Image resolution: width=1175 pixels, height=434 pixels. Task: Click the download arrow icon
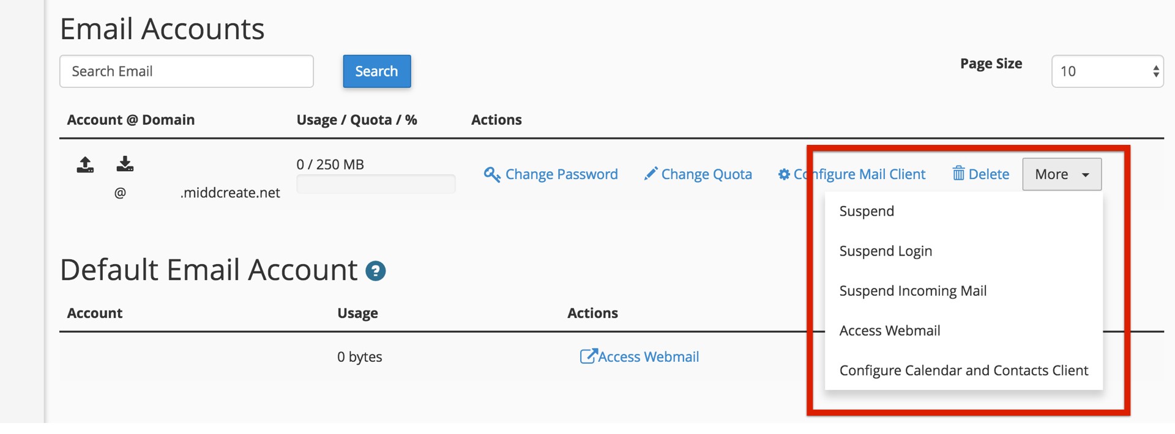[x=125, y=164]
